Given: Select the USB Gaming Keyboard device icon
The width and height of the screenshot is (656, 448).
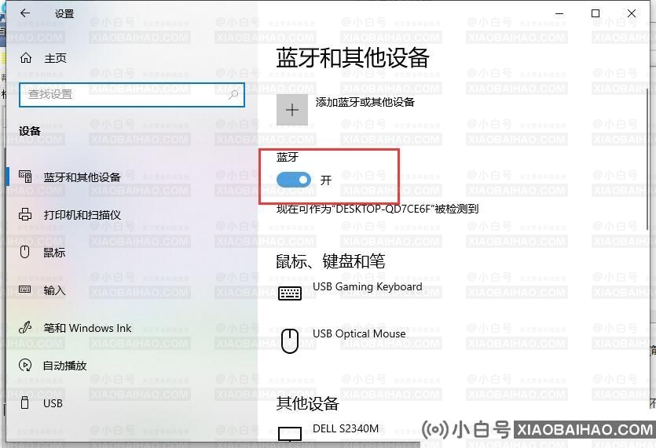Looking at the screenshot, I should [290, 293].
